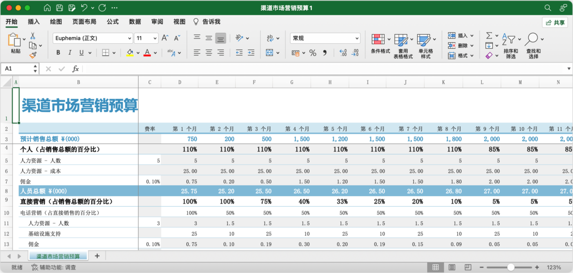
Task: Click the accessibility check status icon
Action: coord(35,267)
